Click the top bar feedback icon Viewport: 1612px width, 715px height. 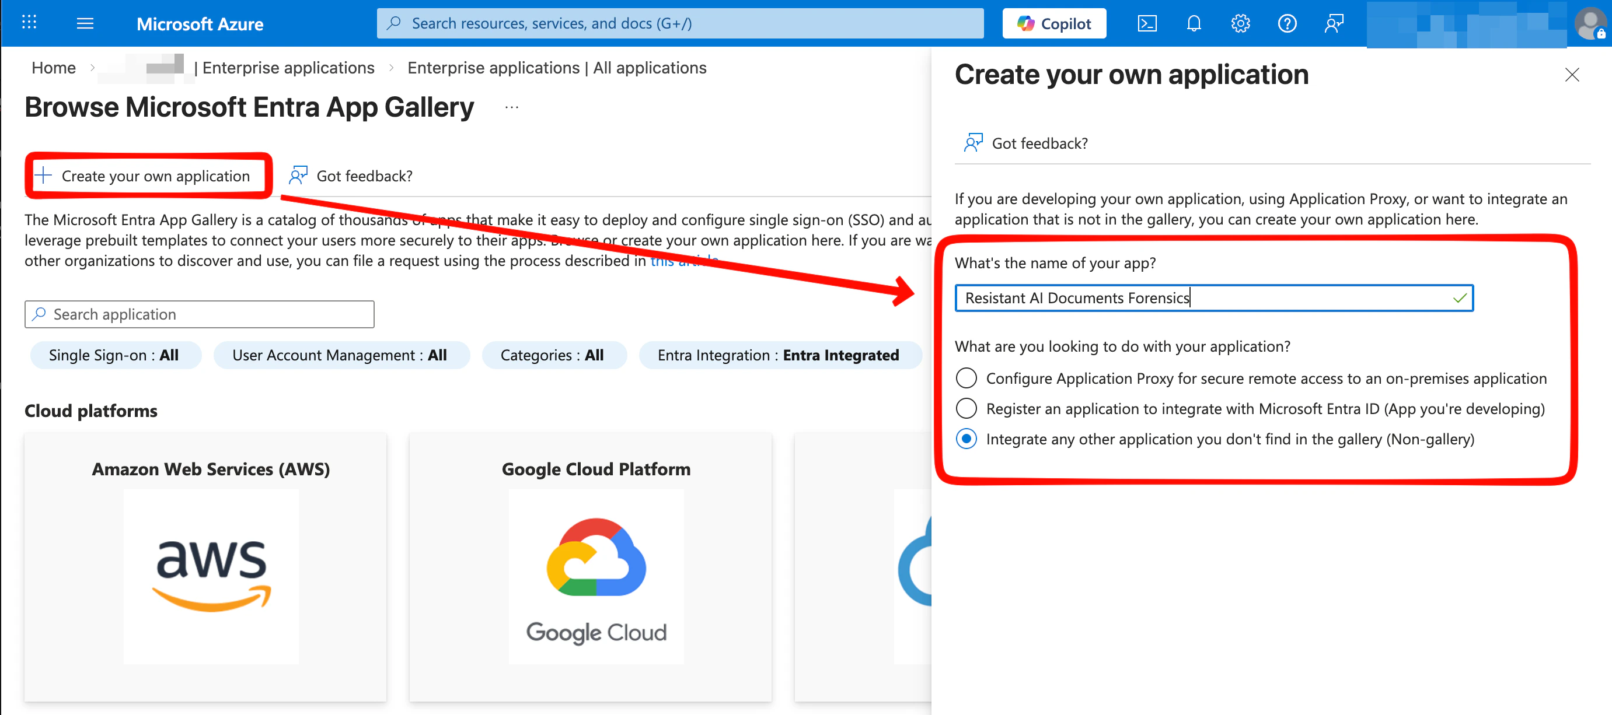pos(1334,24)
